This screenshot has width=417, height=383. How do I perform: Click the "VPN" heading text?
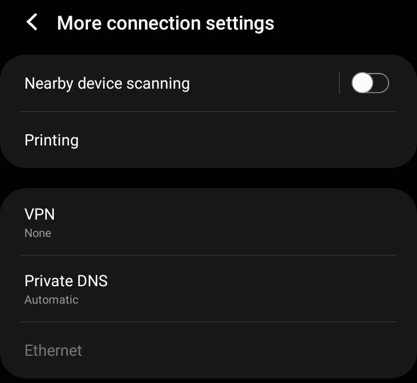[39, 214]
